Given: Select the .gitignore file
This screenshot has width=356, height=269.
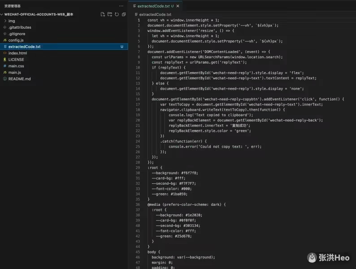Looking at the screenshot, I should tap(17, 34).
